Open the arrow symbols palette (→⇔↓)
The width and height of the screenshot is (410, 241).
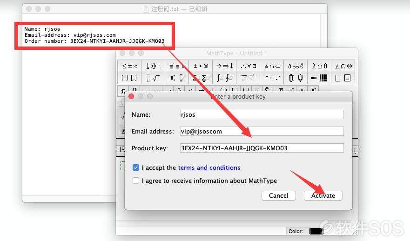pyautogui.click(x=225, y=66)
